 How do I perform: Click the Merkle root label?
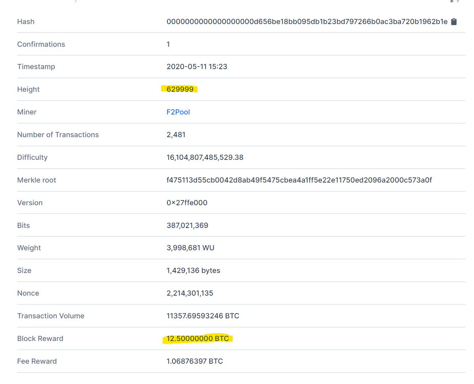click(x=37, y=180)
